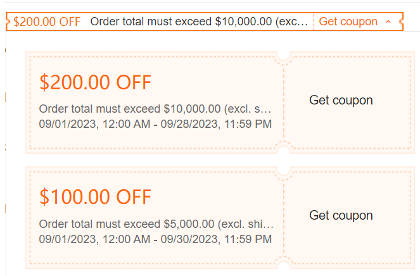Click the 09/28/2023 expiry date line
420x276 pixels.
155,123
